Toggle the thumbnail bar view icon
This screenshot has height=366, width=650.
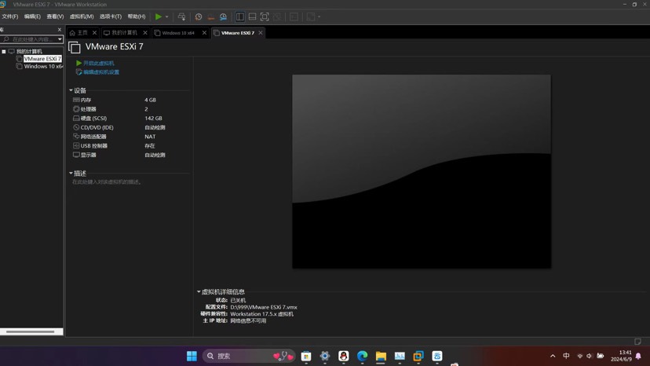click(252, 16)
